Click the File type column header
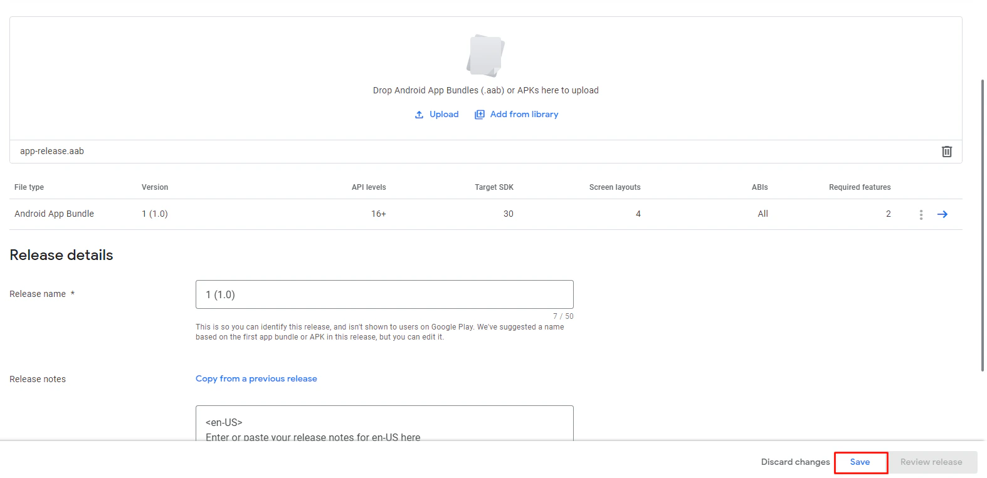Screen dimensions: 987x478 click(x=29, y=187)
